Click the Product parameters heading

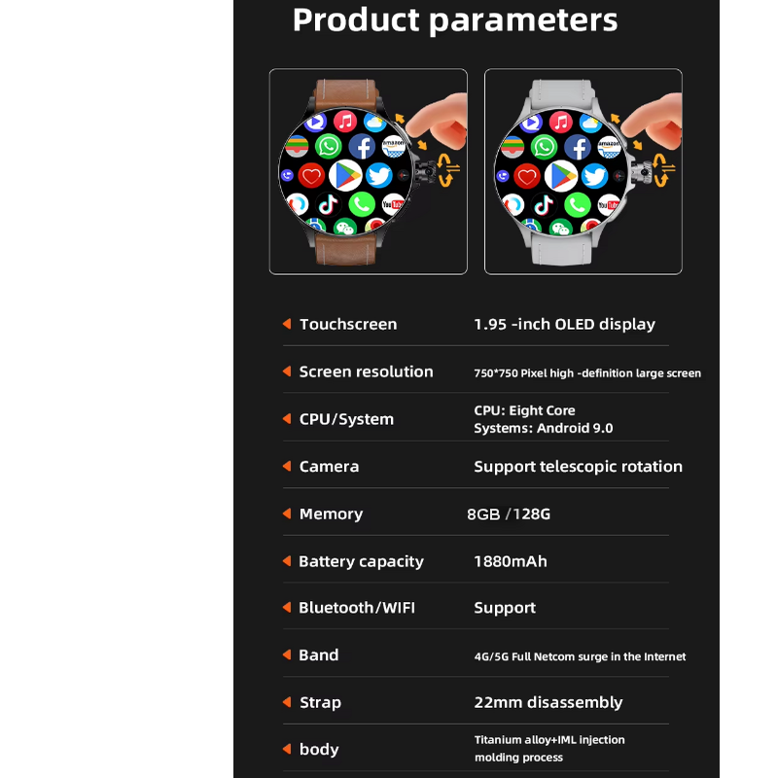click(x=455, y=20)
